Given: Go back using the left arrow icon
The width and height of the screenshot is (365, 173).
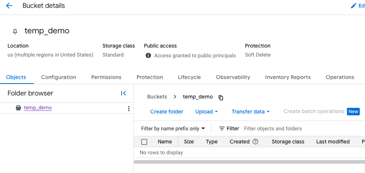Looking at the screenshot, I should (9, 6).
